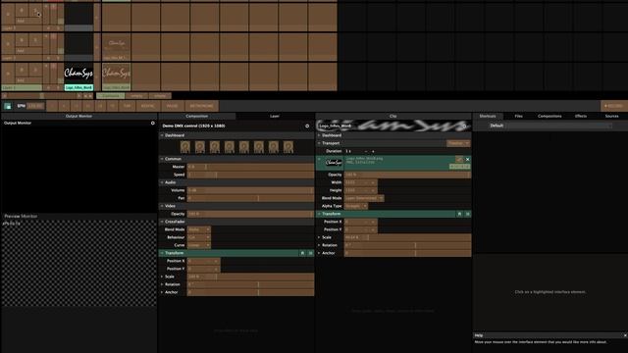The image size is (628, 353).
Task: Trigger the ChamSys clip in bottom layer
Action: 116,75
